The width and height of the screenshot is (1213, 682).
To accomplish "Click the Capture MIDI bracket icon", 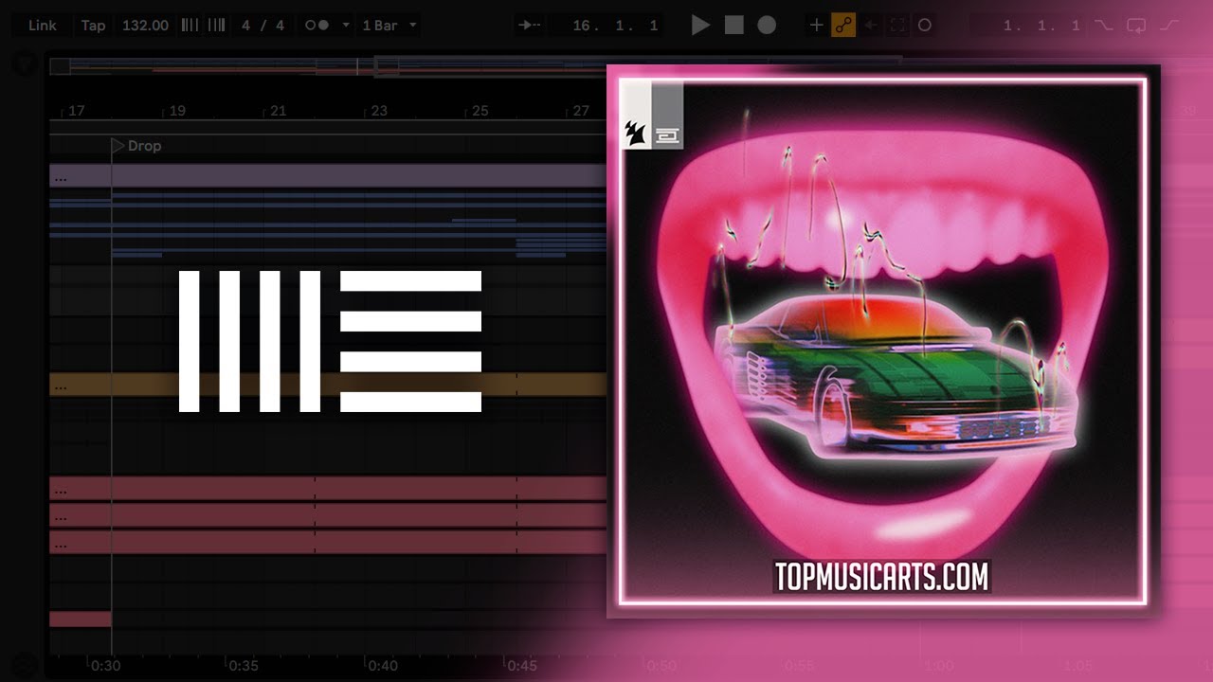I will click(x=897, y=26).
